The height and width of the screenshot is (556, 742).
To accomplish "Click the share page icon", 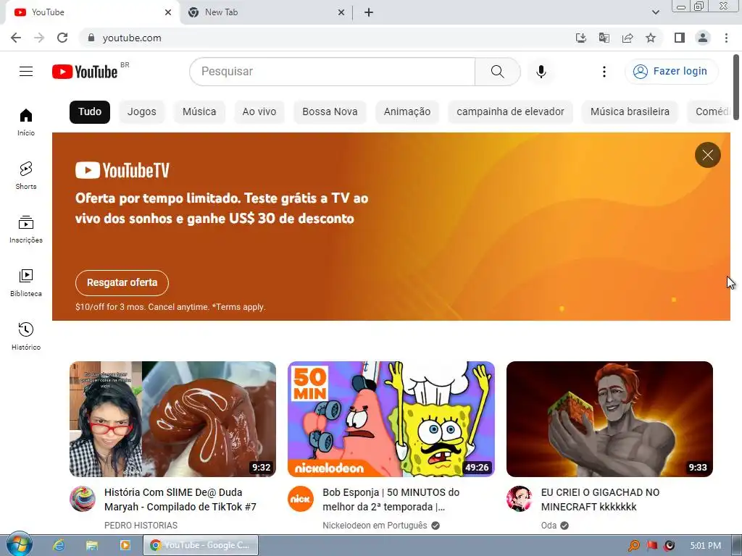I will pyautogui.click(x=628, y=38).
